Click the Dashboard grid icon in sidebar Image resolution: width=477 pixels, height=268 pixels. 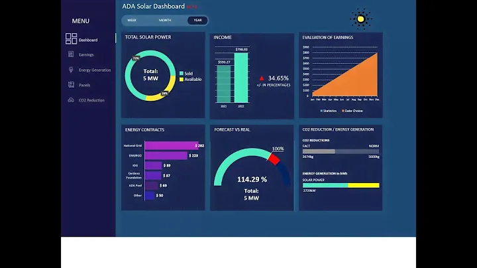[x=71, y=39]
